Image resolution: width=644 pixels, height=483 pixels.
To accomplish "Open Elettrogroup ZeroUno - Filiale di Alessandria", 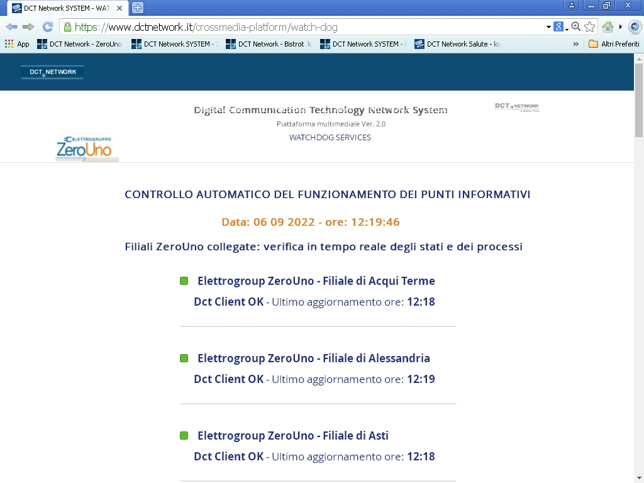I will (x=314, y=358).
